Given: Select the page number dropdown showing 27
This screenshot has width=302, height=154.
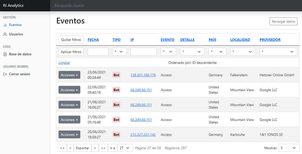Looking at the screenshot, I should pos(125,148).
